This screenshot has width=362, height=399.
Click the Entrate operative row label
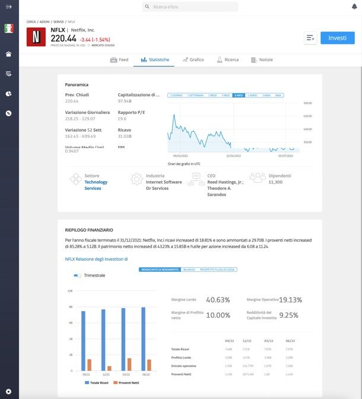point(184,366)
